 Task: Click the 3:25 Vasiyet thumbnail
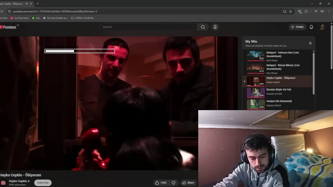pos(256,104)
